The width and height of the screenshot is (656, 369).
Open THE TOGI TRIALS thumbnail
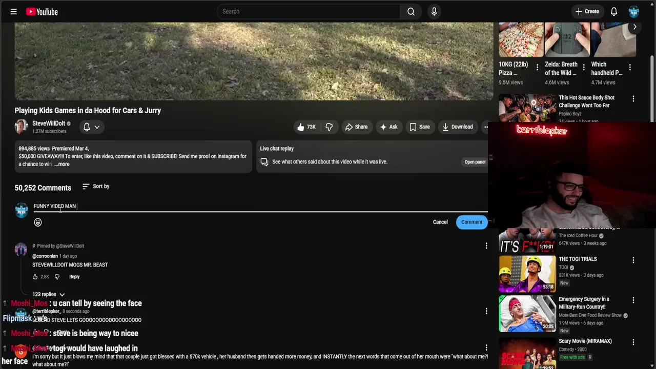coord(527,274)
